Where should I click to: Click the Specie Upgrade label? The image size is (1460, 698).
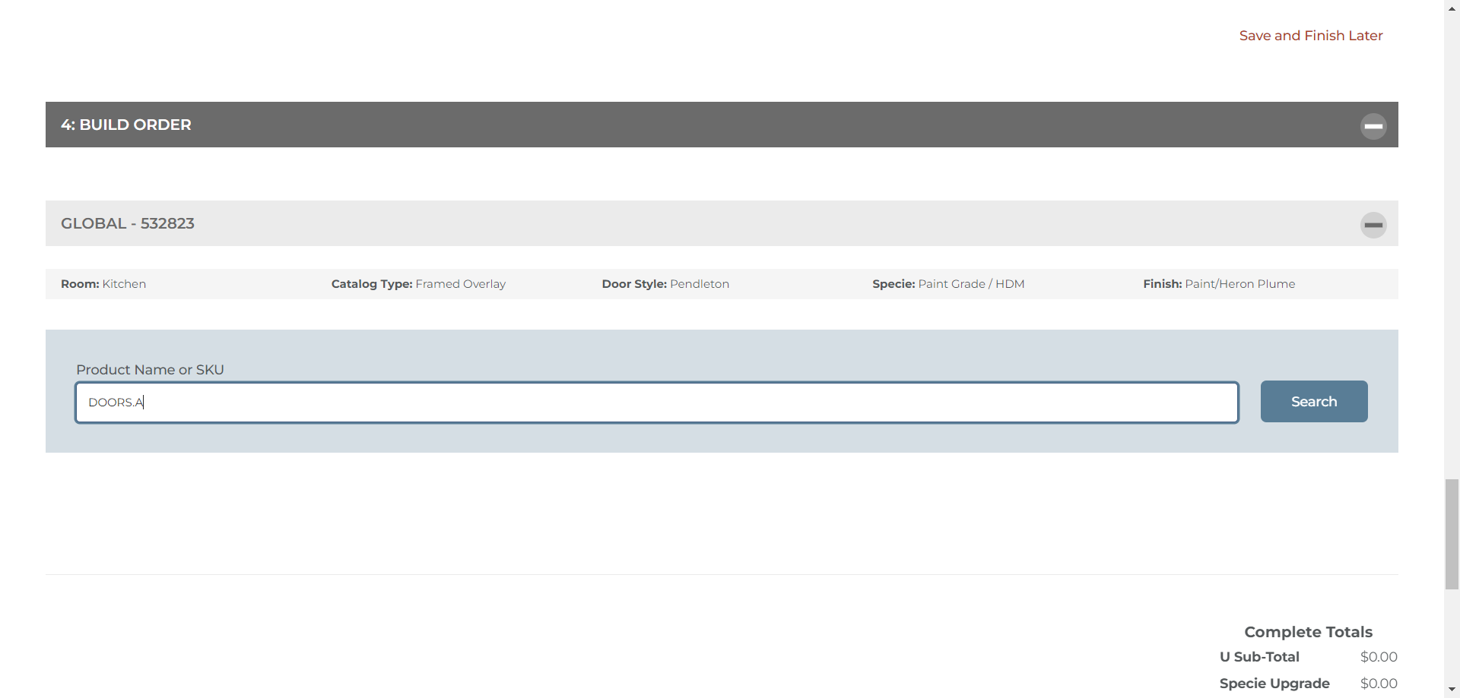pyautogui.click(x=1274, y=684)
